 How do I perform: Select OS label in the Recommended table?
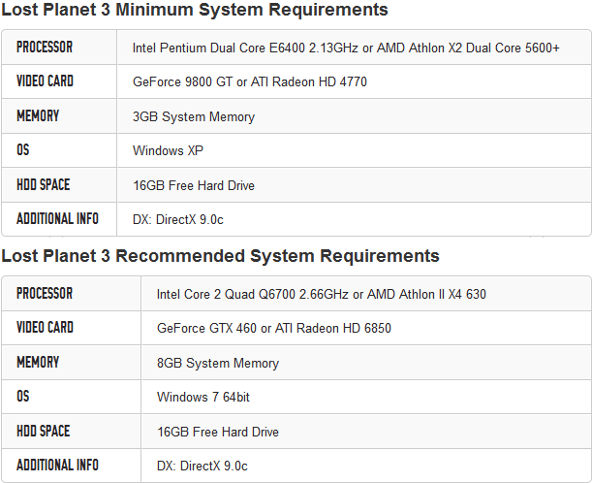coord(23,397)
